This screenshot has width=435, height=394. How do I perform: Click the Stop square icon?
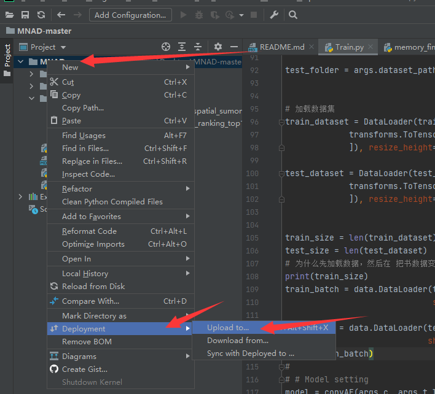pyautogui.click(x=254, y=15)
